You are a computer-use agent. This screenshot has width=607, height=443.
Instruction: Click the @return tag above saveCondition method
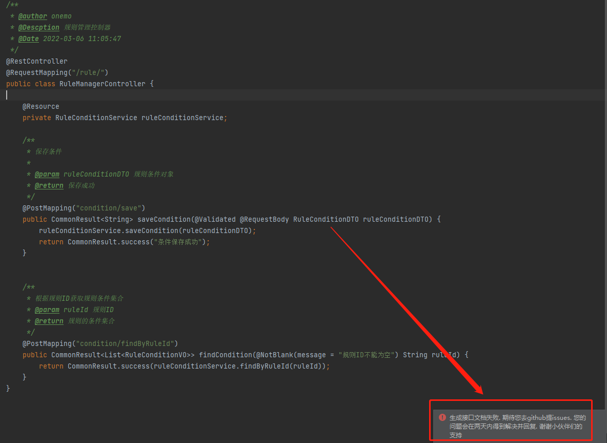coord(49,185)
